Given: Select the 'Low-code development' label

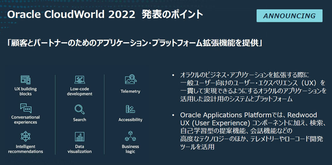Looking at the screenshot, I should 80,91.
